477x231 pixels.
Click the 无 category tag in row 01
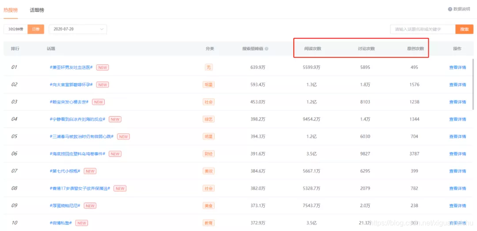pos(208,68)
